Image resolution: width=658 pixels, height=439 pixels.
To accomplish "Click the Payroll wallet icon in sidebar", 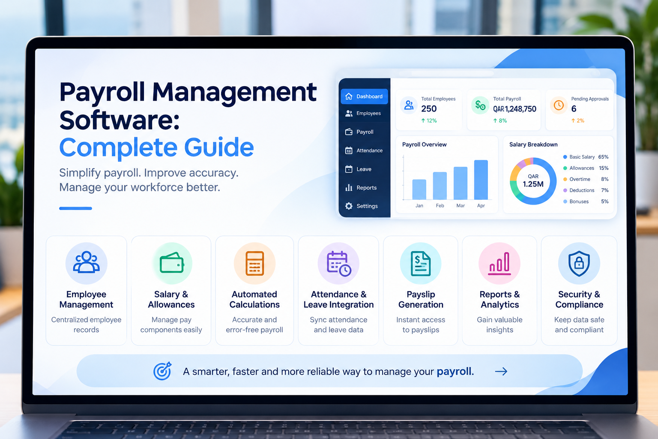I will (x=349, y=132).
